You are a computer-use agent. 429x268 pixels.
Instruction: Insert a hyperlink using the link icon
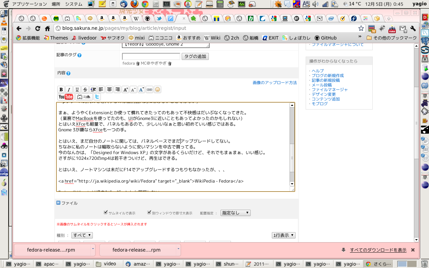pyautogui.click(x=149, y=89)
